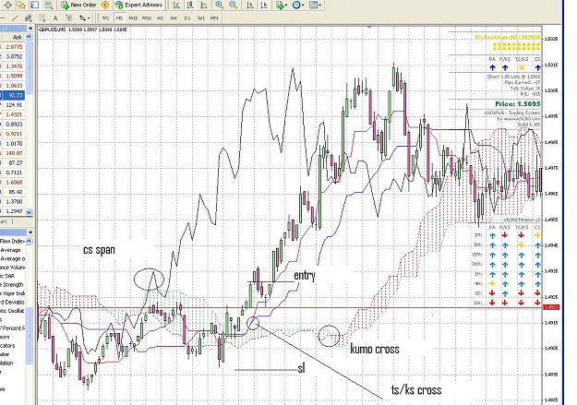Viewport: 577px width, 405px height.
Task: Select the Fibonacci retracement tool icon
Action: 42,18
